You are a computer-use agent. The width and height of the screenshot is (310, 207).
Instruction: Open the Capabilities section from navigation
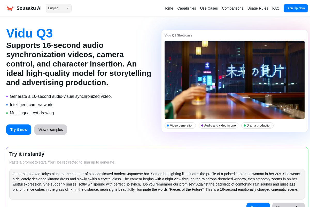187,8
